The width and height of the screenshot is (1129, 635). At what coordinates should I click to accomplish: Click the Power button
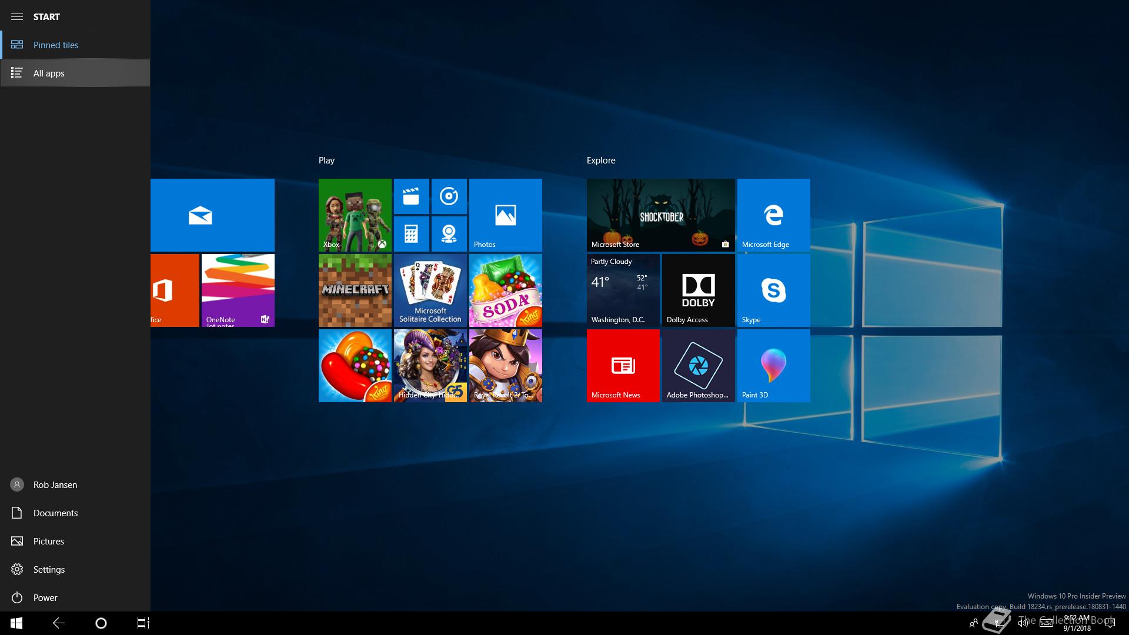[45, 597]
